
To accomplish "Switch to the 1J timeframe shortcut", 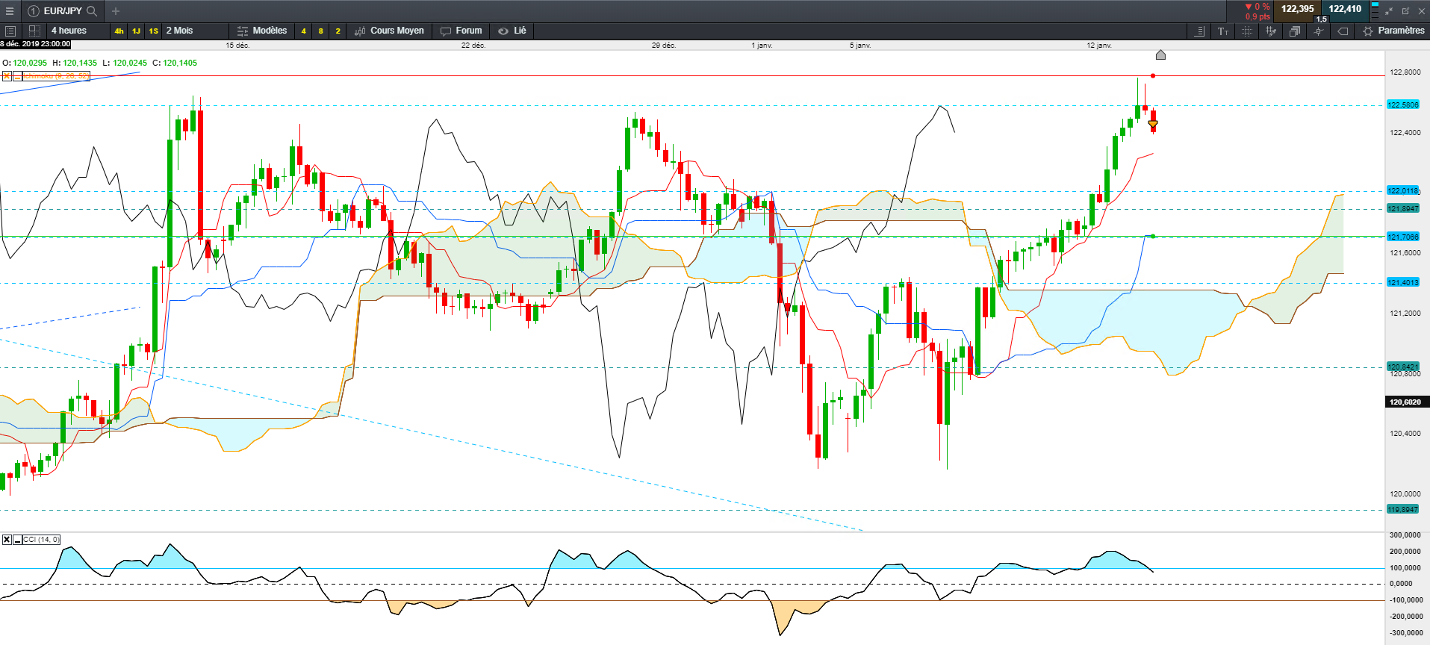I will pyautogui.click(x=136, y=31).
